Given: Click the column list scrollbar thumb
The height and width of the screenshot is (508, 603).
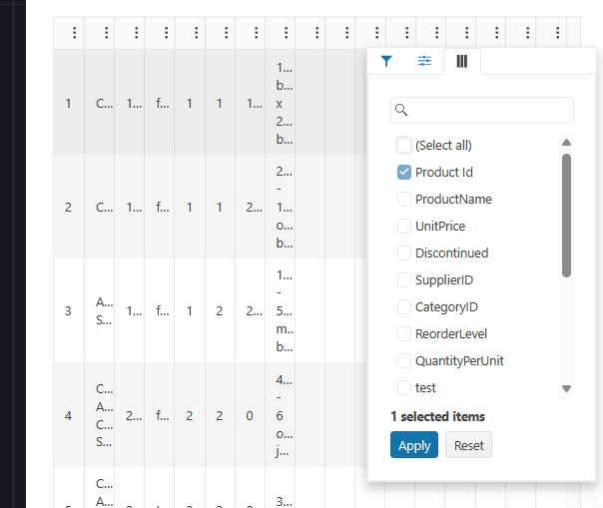Looking at the screenshot, I should (x=566, y=216).
